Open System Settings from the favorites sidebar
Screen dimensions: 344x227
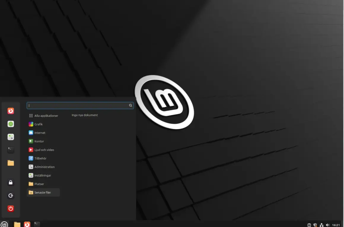coord(11,137)
